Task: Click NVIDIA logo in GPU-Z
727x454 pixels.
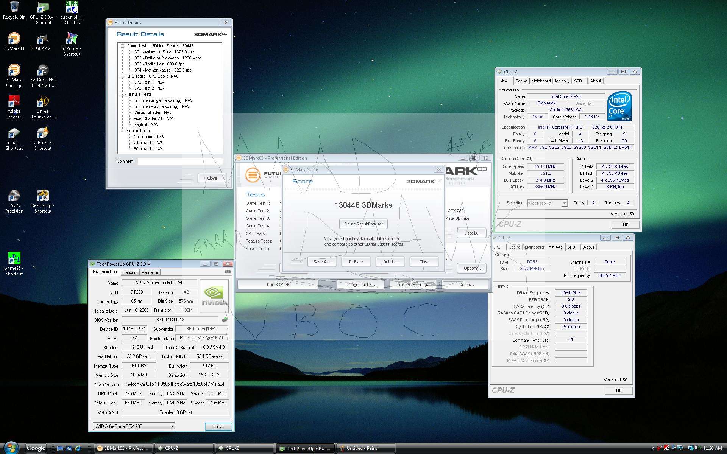Action: click(214, 295)
